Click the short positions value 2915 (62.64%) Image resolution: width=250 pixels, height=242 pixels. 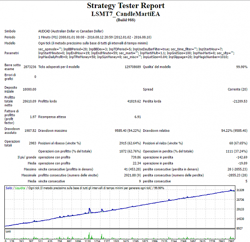click(130, 143)
